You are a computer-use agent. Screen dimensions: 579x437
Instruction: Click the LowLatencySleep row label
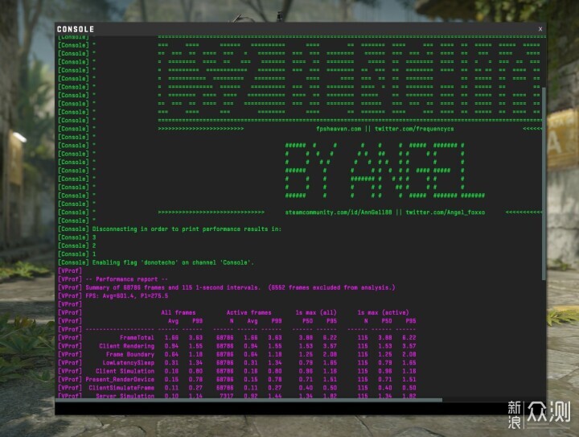pyautogui.click(x=129, y=363)
